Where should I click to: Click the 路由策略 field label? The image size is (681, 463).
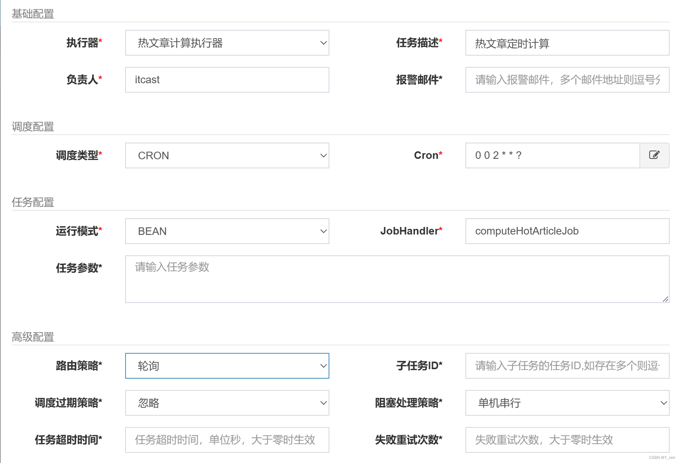tap(79, 366)
